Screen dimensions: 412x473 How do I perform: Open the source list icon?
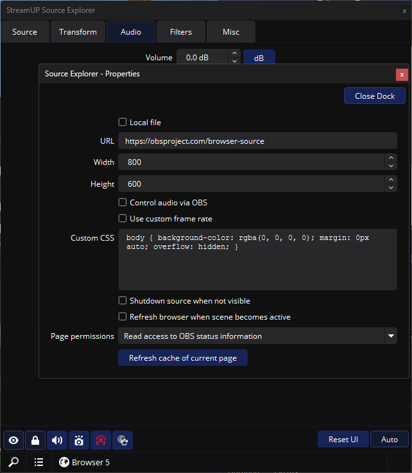point(39,462)
